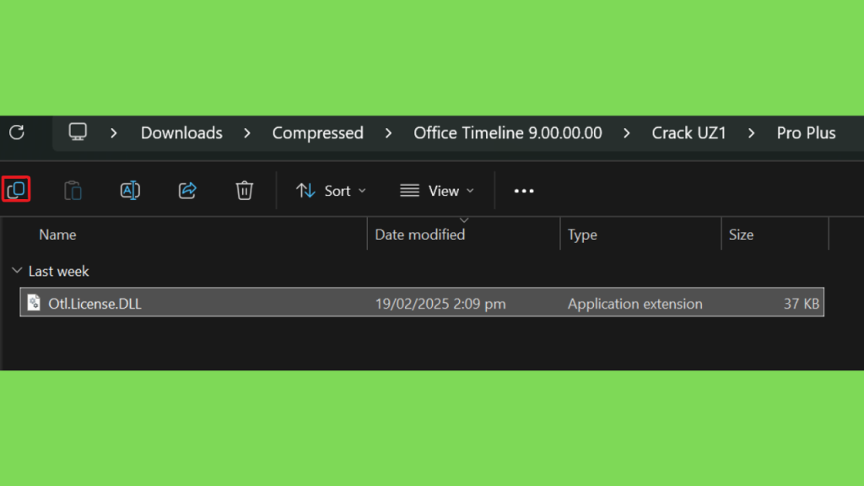864x486 pixels.
Task: Open the See more (three dots) menu
Action: pos(523,191)
